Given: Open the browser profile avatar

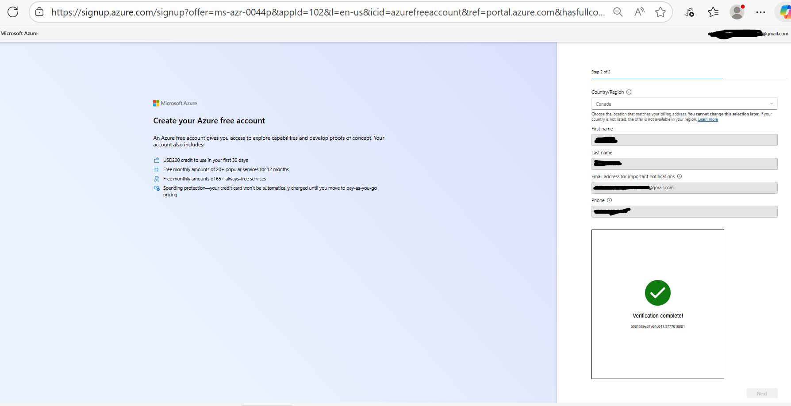Looking at the screenshot, I should click(737, 12).
